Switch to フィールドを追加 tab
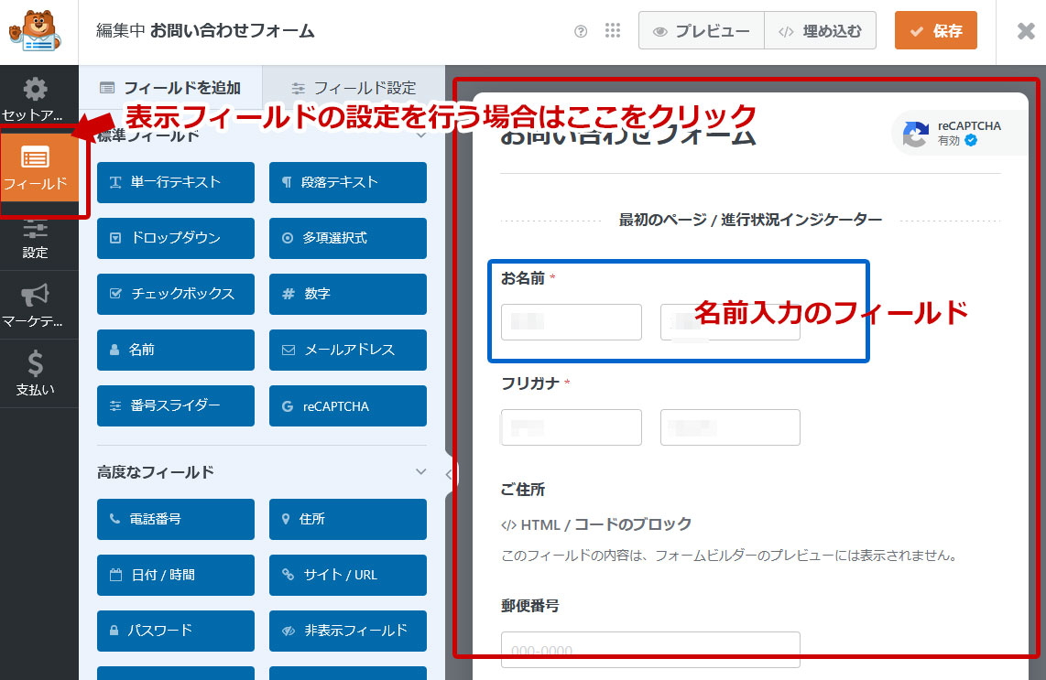The width and height of the screenshot is (1046, 680). (x=170, y=88)
